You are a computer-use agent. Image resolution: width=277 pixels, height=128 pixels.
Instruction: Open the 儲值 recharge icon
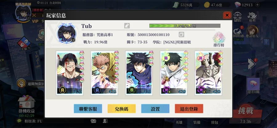point(237,17)
